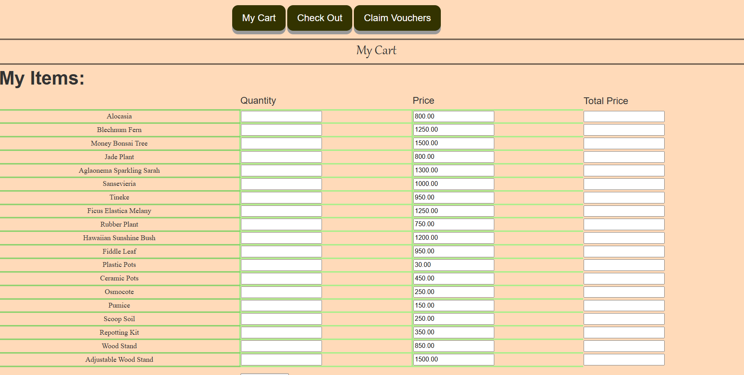Click Money Bonsai Tree price 1500.00
744x375 pixels.
coord(454,143)
